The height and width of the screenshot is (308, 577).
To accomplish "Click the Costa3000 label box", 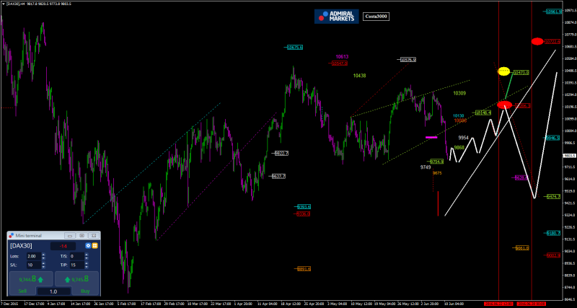I will 376,16.
